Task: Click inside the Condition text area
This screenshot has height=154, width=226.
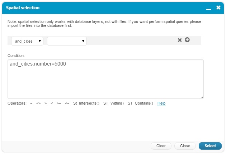Action: coord(105,79)
